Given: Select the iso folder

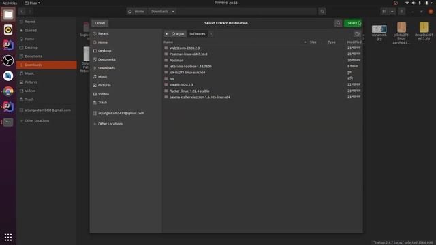Looking at the screenshot, I should click(262, 79).
